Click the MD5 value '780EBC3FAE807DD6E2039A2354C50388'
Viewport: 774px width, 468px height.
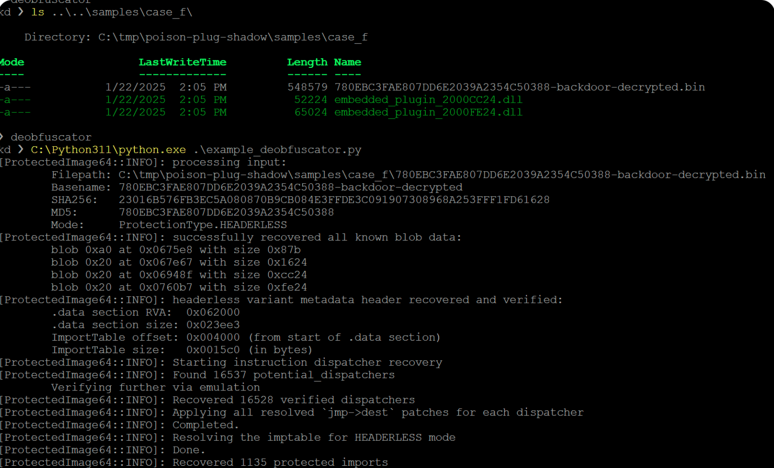[x=226, y=212]
